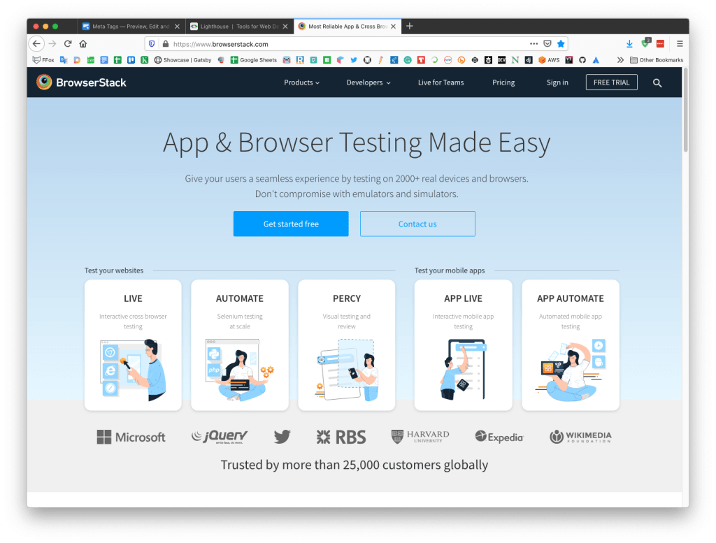Close the BrowserStack tab
This screenshot has height=543, width=716.
(x=393, y=27)
